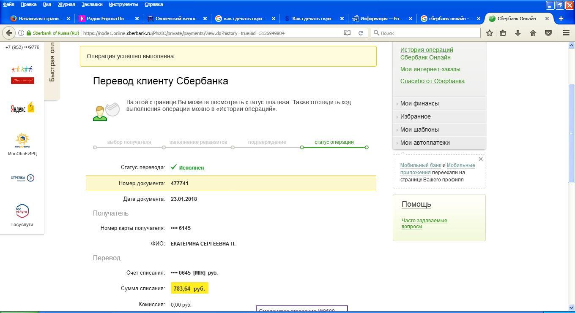Click the scrollbar down arrow
The height and width of the screenshot is (313, 575).
tap(572, 308)
